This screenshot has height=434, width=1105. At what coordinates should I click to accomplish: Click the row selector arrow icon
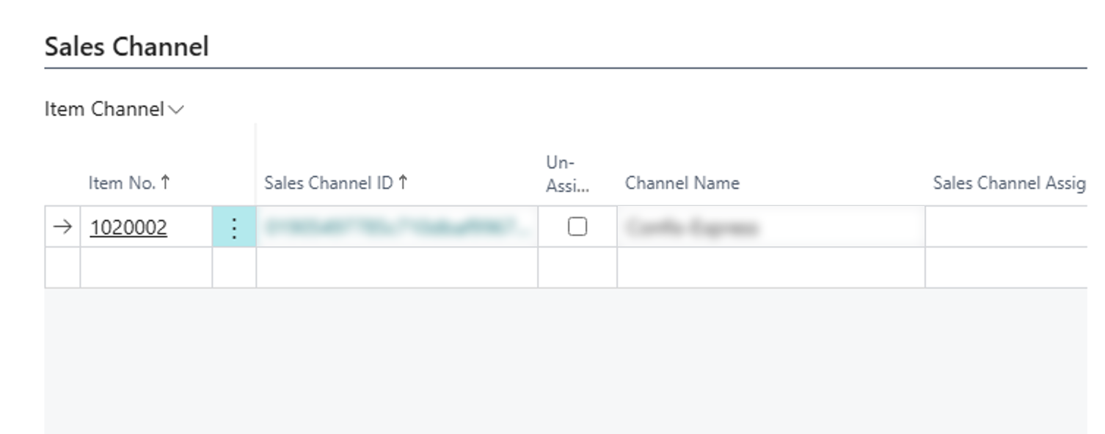point(63,227)
